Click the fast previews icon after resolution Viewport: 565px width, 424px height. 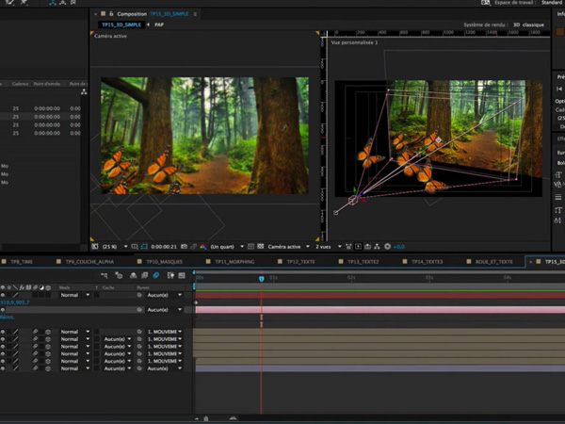pos(251,247)
